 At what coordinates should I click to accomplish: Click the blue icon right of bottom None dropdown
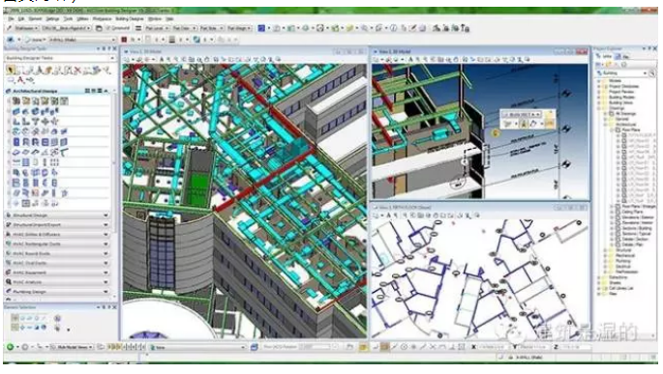[x=255, y=347]
